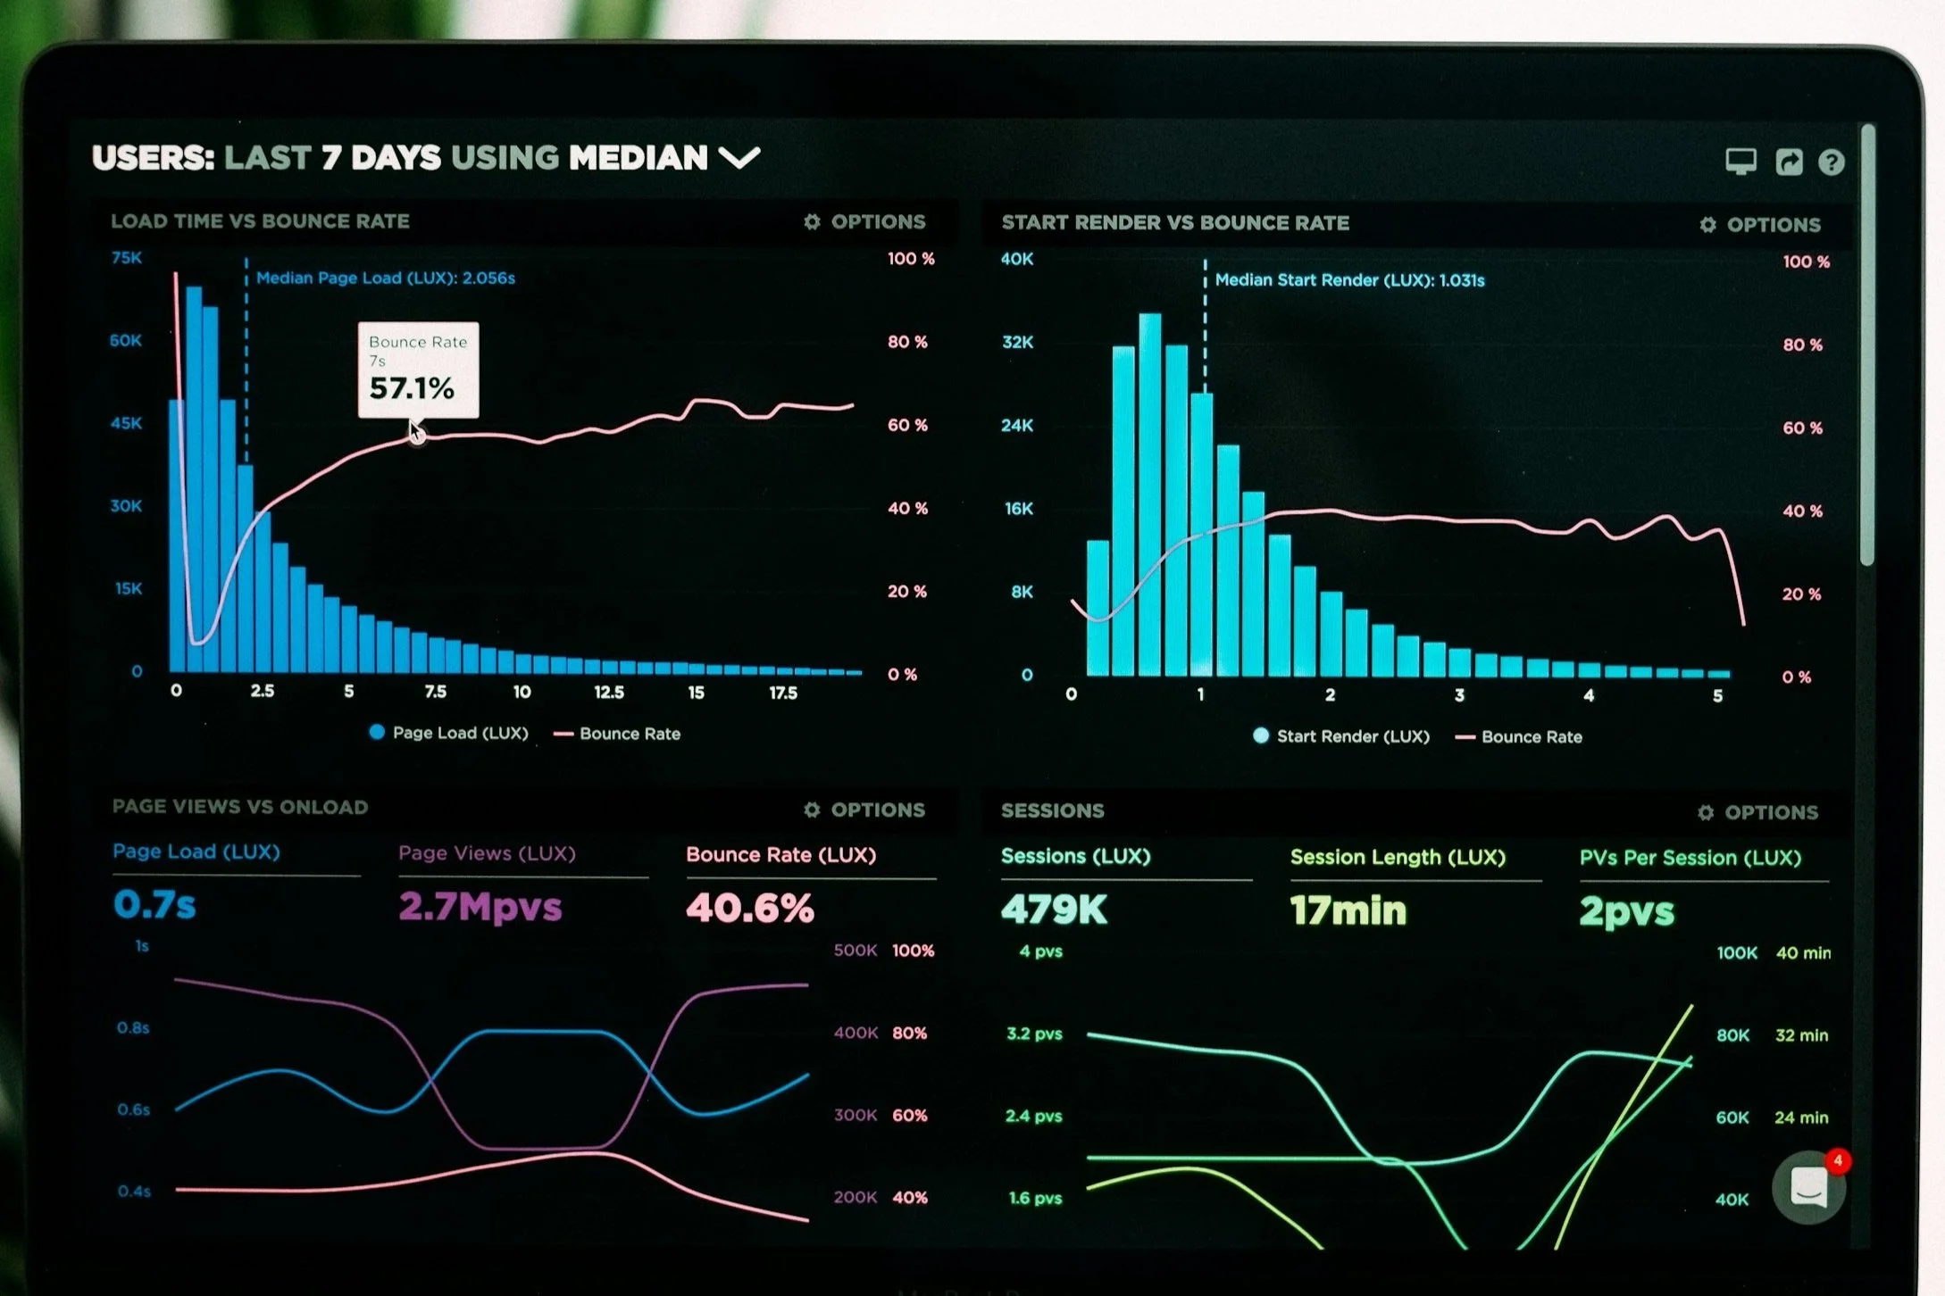1945x1296 pixels.
Task: Click the tallest bar in Load Time chart
Action: pos(194,479)
